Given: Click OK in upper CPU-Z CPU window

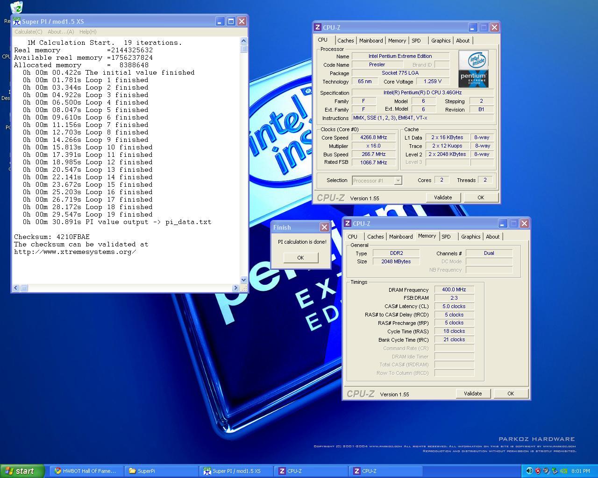Looking at the screenshot, I should (481, 197).
